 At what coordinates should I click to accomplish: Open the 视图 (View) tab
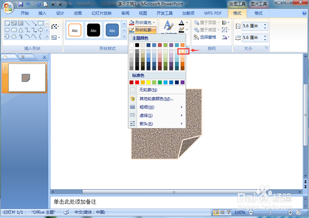pos(143,13)
